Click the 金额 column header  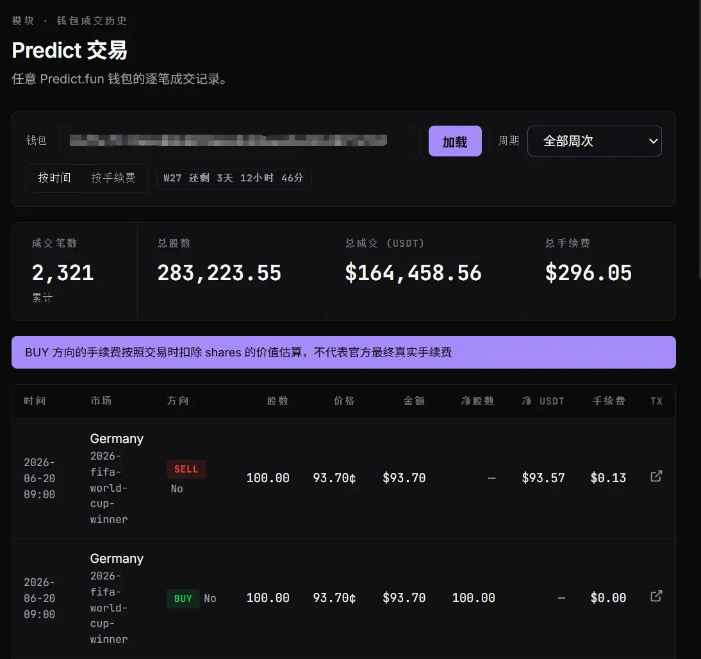tap(414, 401)
